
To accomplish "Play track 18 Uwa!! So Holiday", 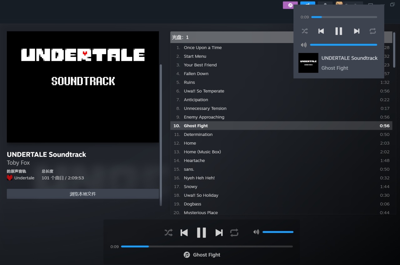I will (x=281, y=195).
